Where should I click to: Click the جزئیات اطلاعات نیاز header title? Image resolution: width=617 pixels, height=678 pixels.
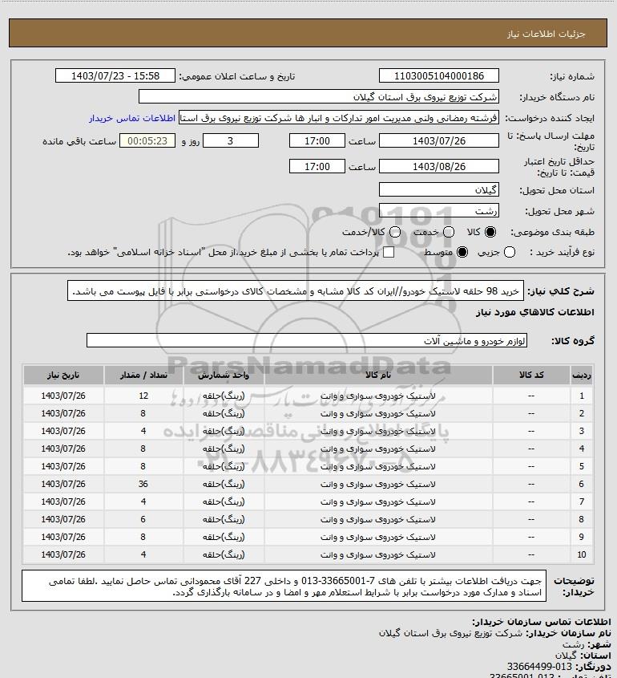tap(546, 35)
